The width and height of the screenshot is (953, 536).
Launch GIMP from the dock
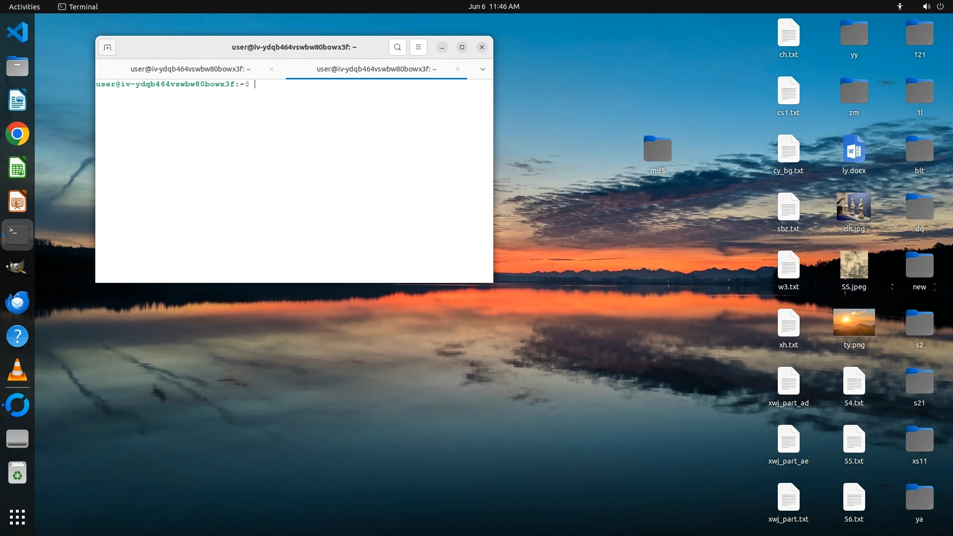17,268
